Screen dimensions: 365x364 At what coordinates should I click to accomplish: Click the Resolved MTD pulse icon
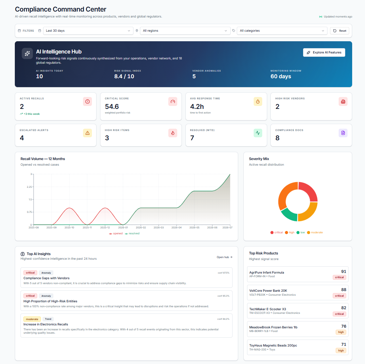(x=258, y=133)
